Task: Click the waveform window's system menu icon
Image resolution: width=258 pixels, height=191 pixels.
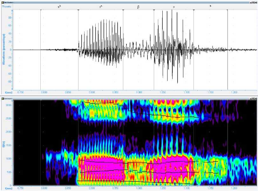Action: click(2, 2)
